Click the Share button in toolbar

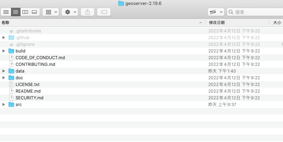click(87, 12)
